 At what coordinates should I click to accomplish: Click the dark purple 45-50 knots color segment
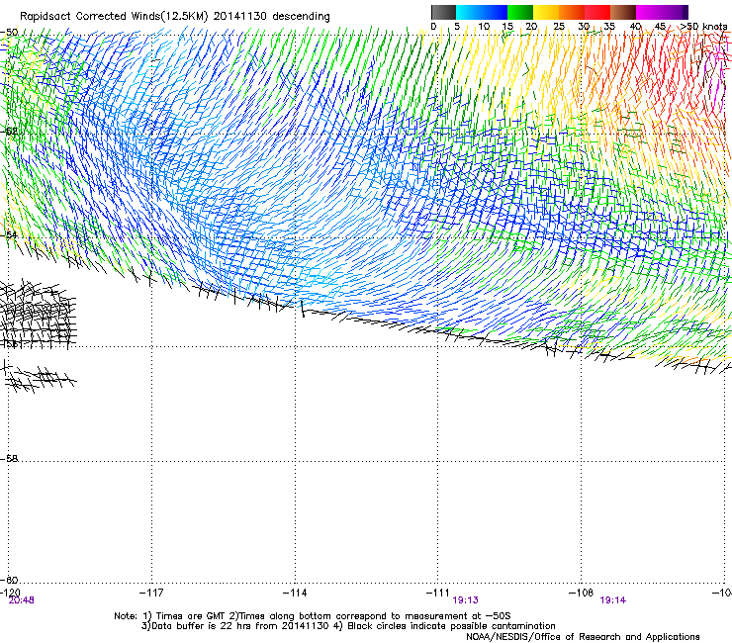pos(675,12)
